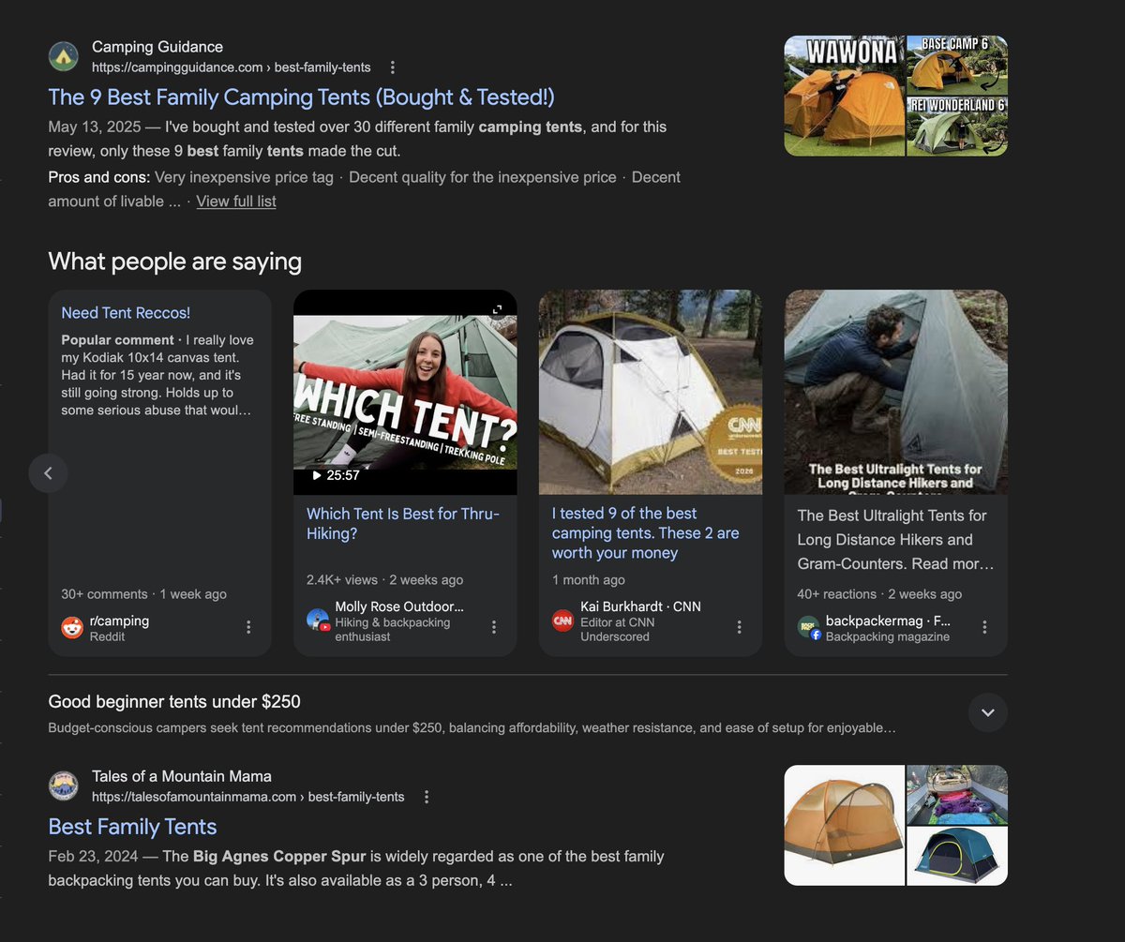Open The 9 Best Family Camping Tents link

tap(301, 97)
